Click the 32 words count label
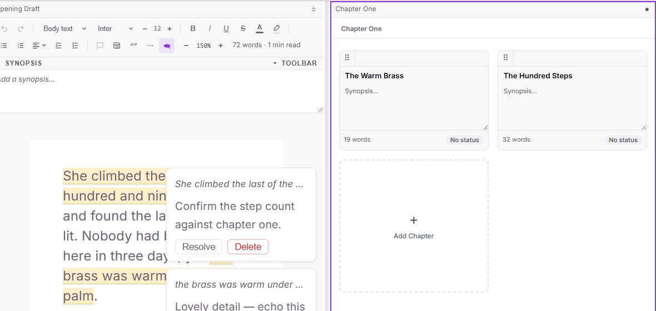The height and width of the screenshot is (311, 656). (x=516, y=139)
